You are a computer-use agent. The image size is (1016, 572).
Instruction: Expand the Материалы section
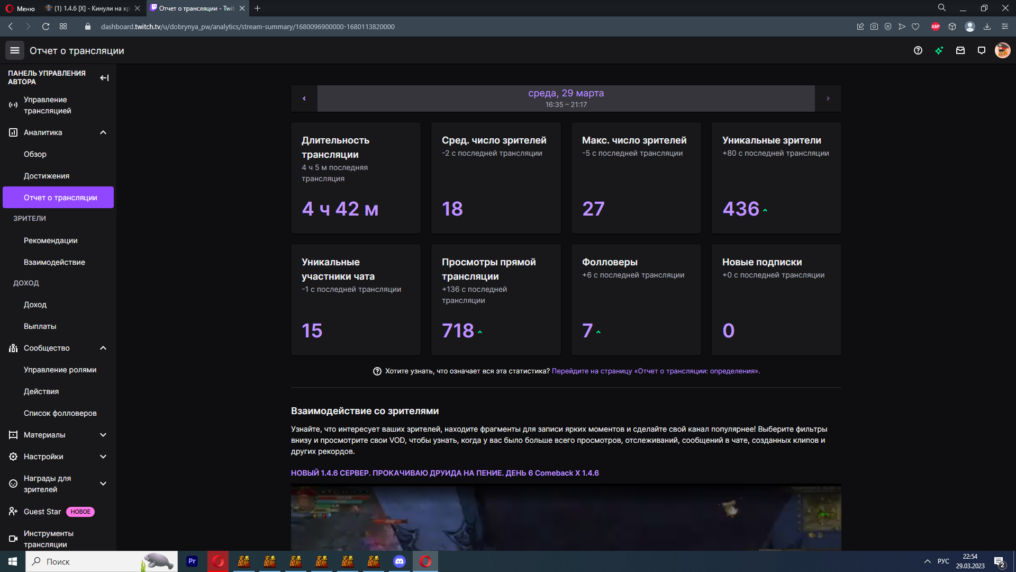coord(103,435)
